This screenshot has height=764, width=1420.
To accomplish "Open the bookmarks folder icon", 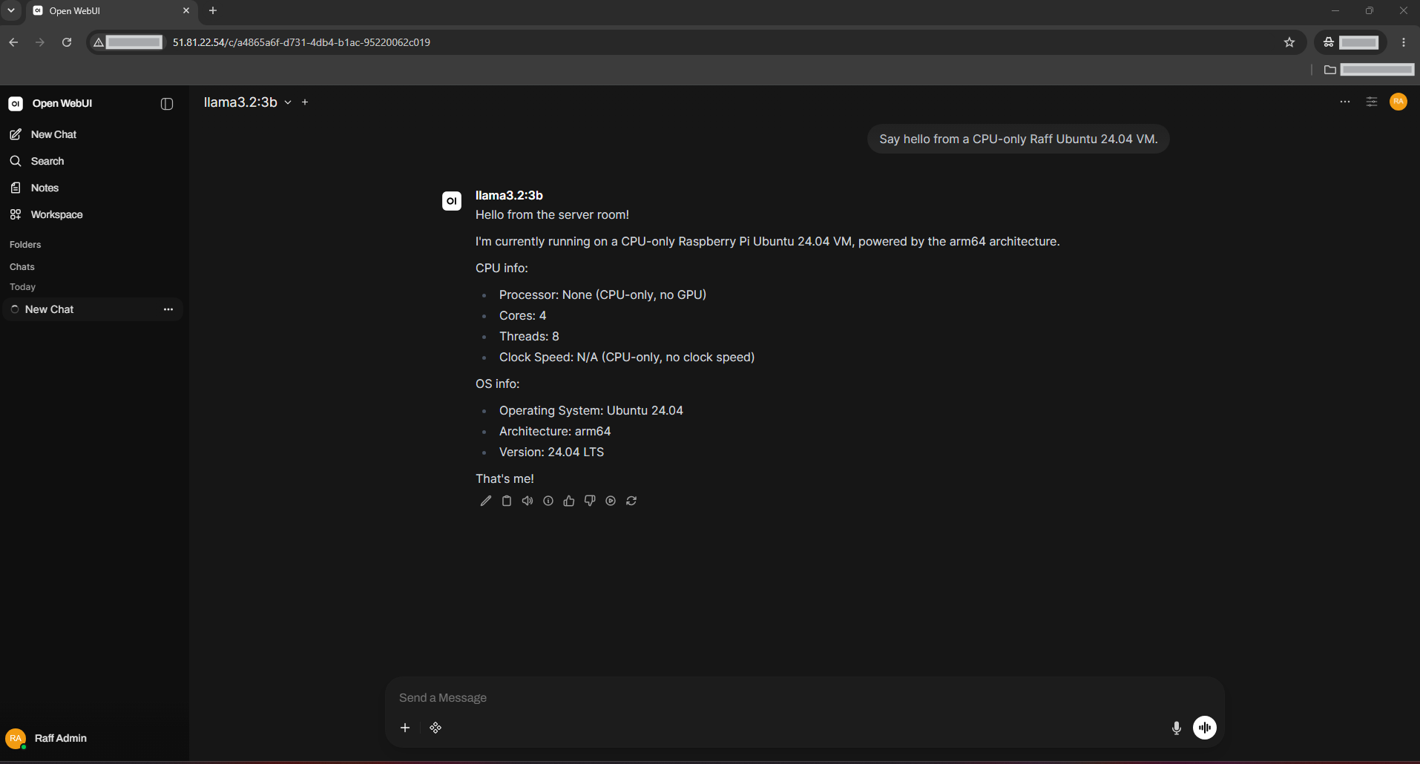I will coord(1330,70).
